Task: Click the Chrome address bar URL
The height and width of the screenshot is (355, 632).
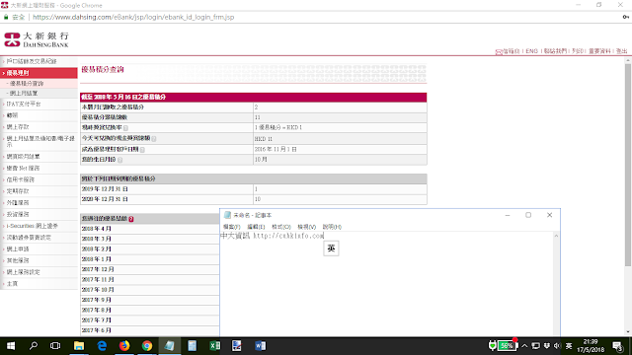Action: pyautogui.click(x=133, y=18)
